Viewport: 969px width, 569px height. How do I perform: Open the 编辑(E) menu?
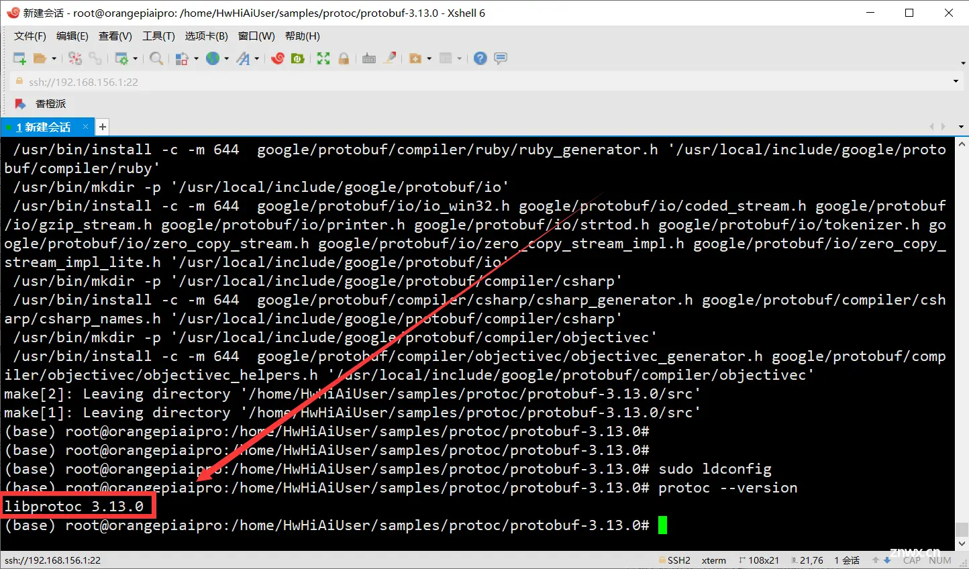72,36
